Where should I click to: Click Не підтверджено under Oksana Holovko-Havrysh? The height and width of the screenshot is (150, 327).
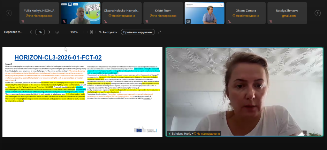[122, 16]
